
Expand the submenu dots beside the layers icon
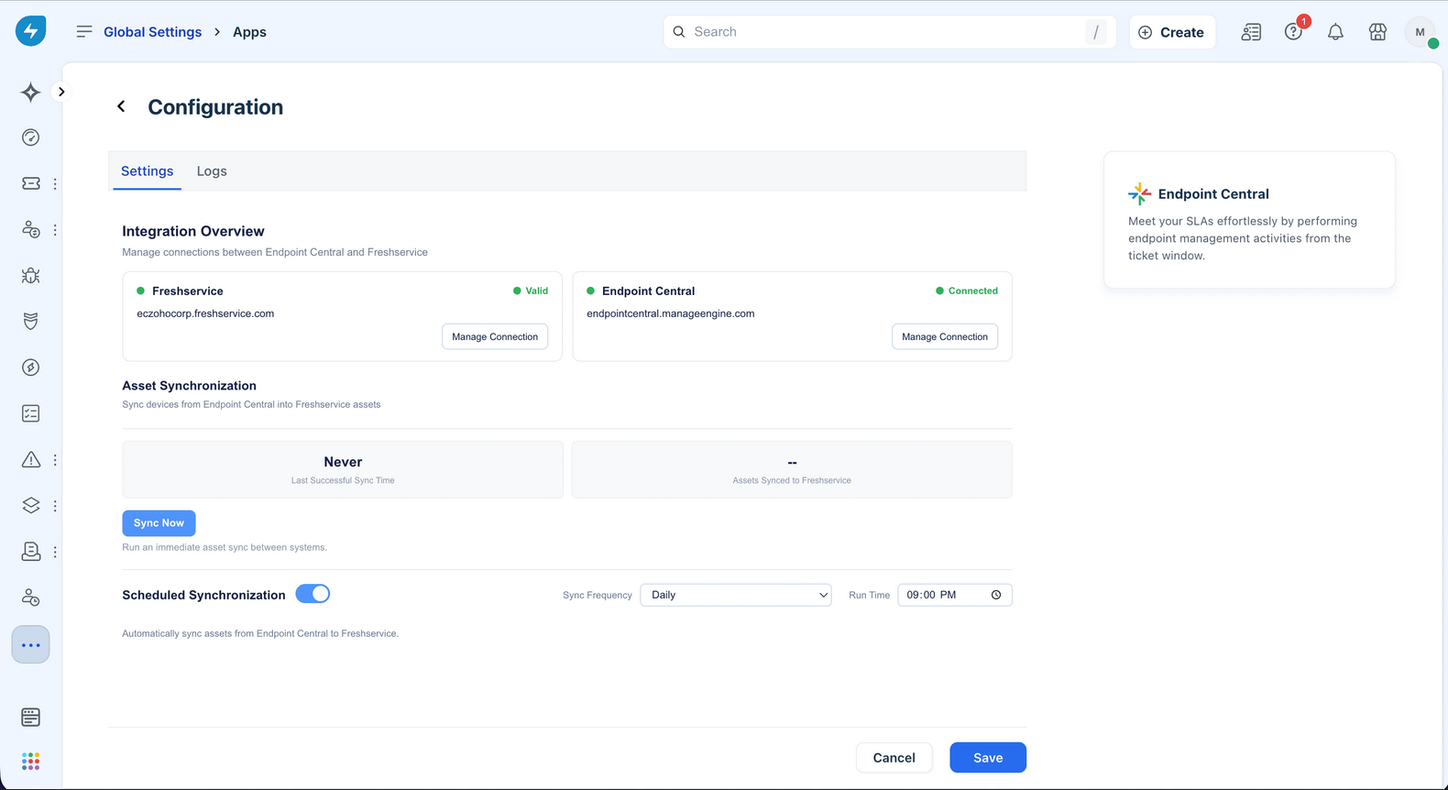coord(55,506)
